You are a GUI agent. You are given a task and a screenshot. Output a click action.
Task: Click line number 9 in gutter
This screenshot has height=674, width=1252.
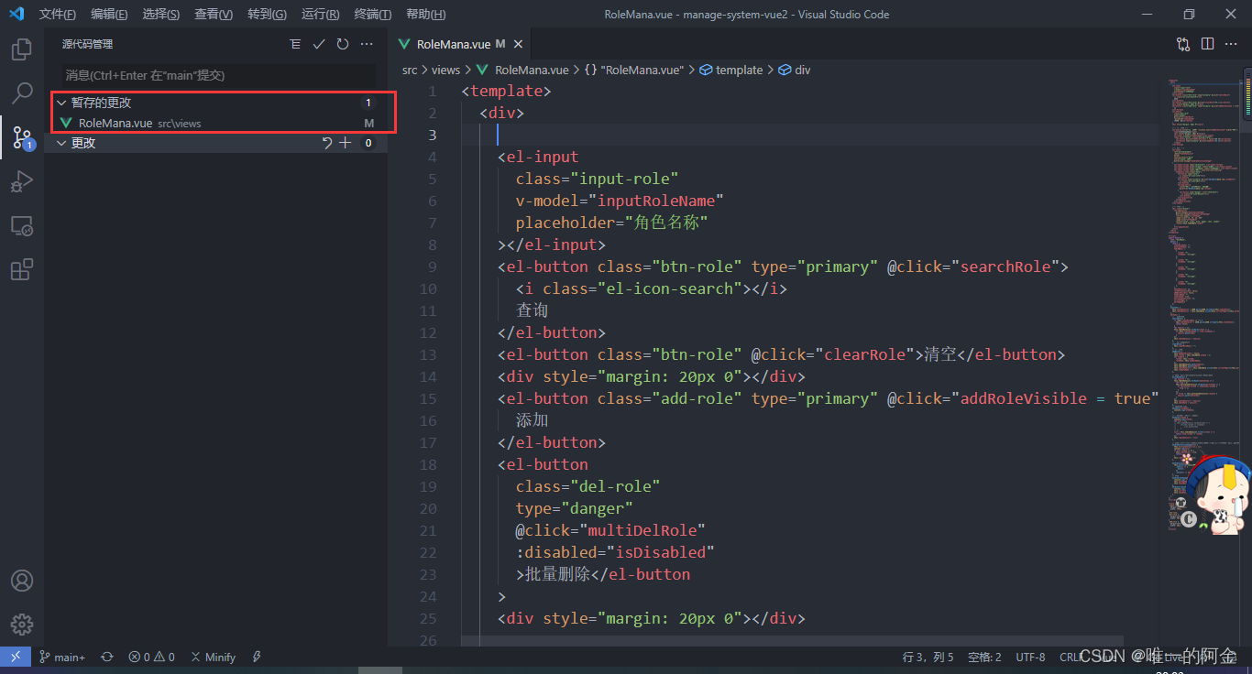click(x=432, y=266)
